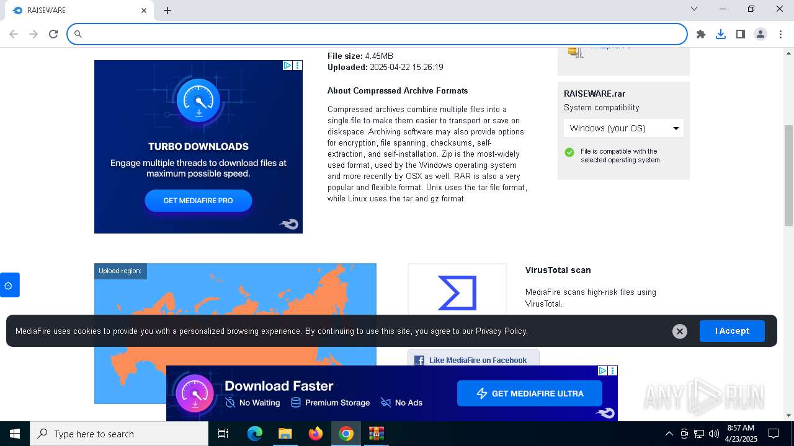Click the upload region map
Image resolution: width=794 pixels, height=446 pixels.
235,333
